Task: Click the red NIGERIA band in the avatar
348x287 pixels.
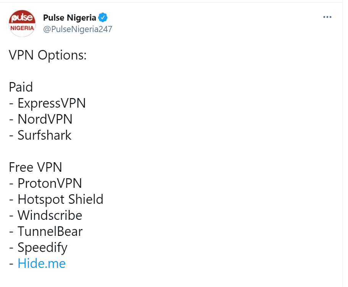Action: pyautogui.click(x=22, y=28)
